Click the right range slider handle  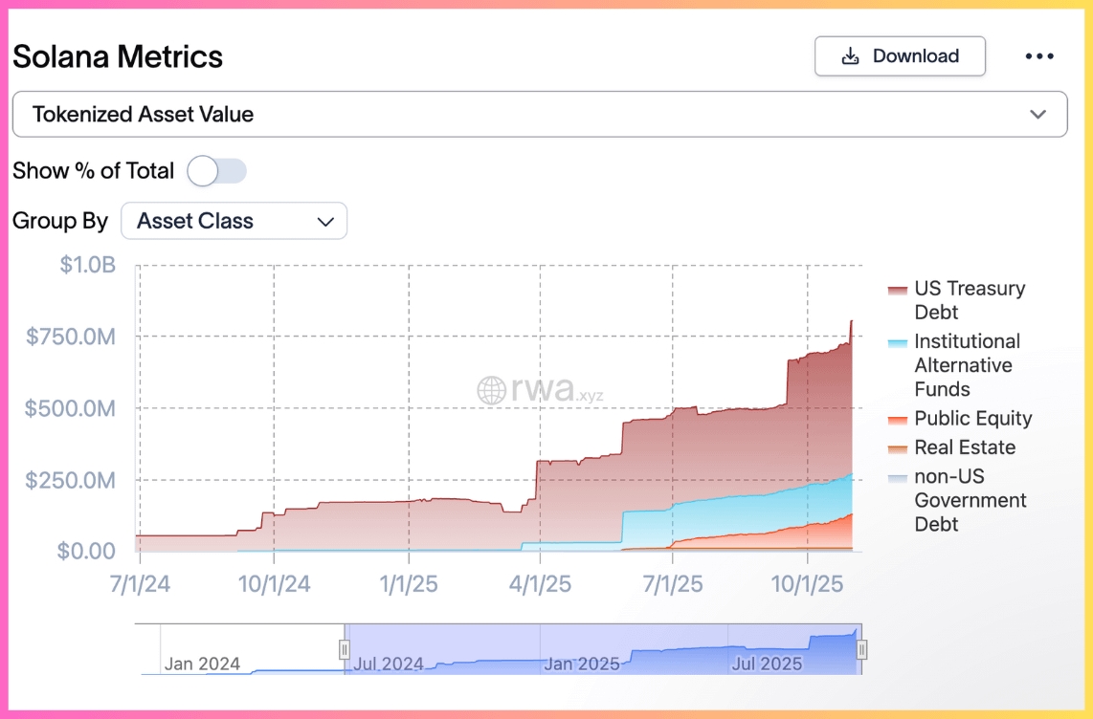pyautogui.click(x=861, y=650)
